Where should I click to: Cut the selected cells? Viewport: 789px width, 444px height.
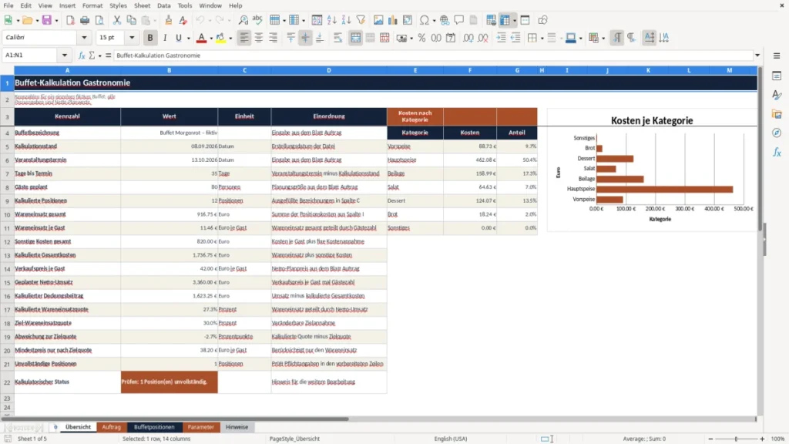point(117,20)
